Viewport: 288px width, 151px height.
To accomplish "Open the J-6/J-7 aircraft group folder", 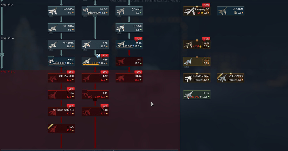I will [x=95, y=11].
